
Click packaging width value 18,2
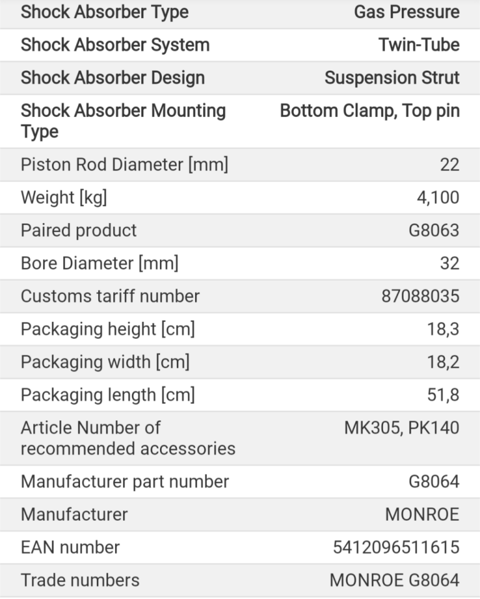click(443, 362)
